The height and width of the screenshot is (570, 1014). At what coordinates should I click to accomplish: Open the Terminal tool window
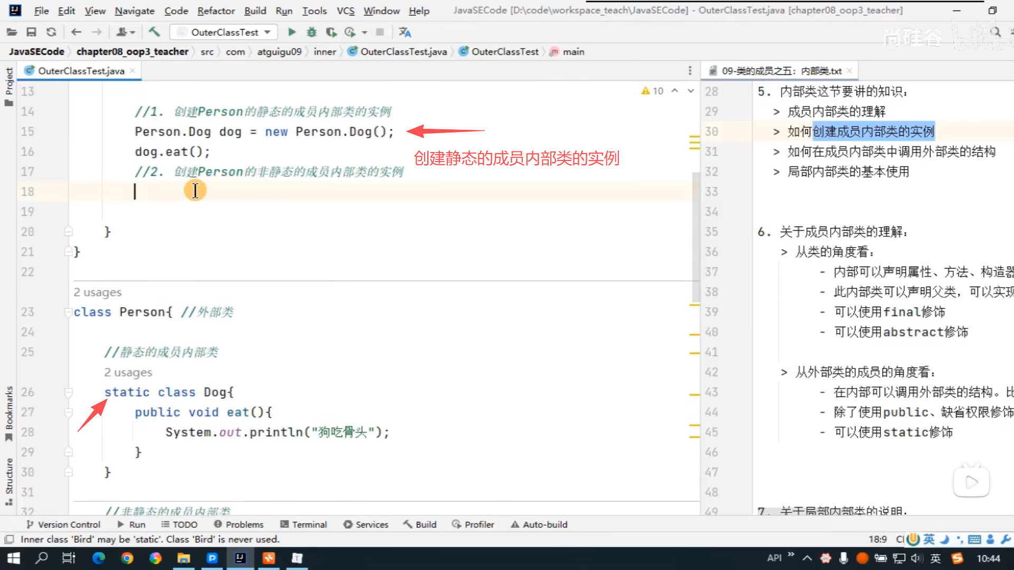tap(304, 524)
